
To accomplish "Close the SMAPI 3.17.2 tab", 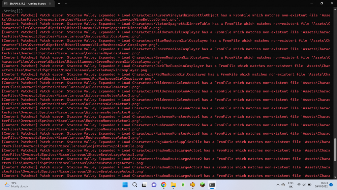I will [x=51, y=3].
